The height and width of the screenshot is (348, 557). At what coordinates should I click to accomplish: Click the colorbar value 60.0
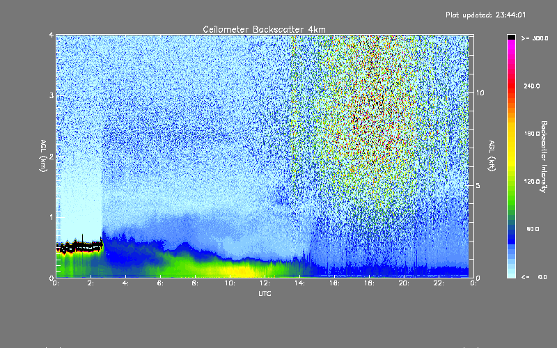click(533, 230)
